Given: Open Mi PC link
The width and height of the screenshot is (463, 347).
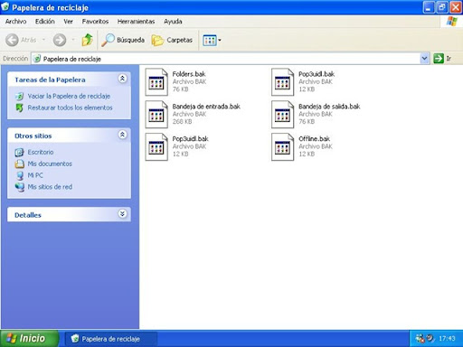Looking at the screenshot, I should click(x=35, y=175).
